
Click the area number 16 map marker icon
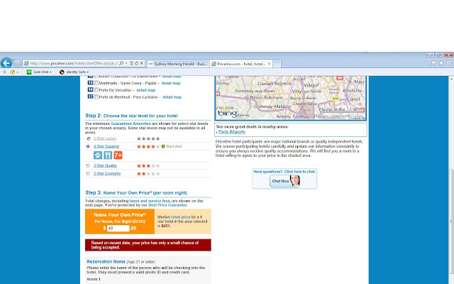click(90, 90)
